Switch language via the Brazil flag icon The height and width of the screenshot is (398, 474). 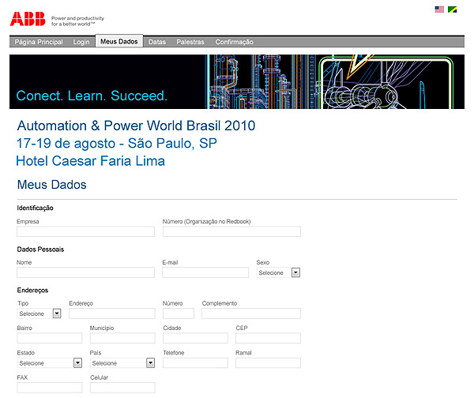click(x=452, y=9)
